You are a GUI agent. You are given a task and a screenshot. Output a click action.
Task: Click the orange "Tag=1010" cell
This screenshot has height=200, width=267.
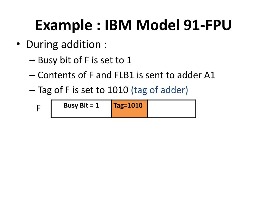[x=129, y=109]
